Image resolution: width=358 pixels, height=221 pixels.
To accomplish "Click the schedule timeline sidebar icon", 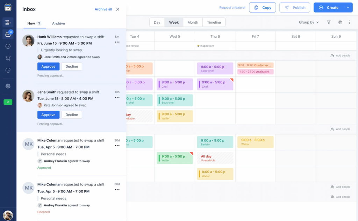I will click(x=8, y=23).
